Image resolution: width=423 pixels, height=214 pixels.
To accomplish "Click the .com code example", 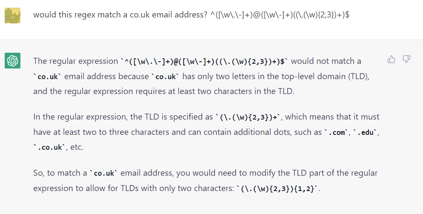I will 336,132.
